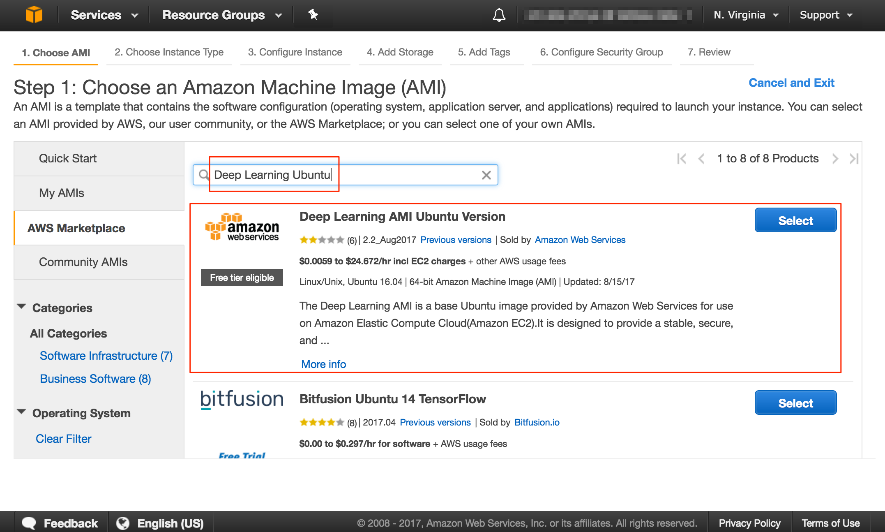
Task: Open the notifications bell
Action: click(x=499, y=15)
